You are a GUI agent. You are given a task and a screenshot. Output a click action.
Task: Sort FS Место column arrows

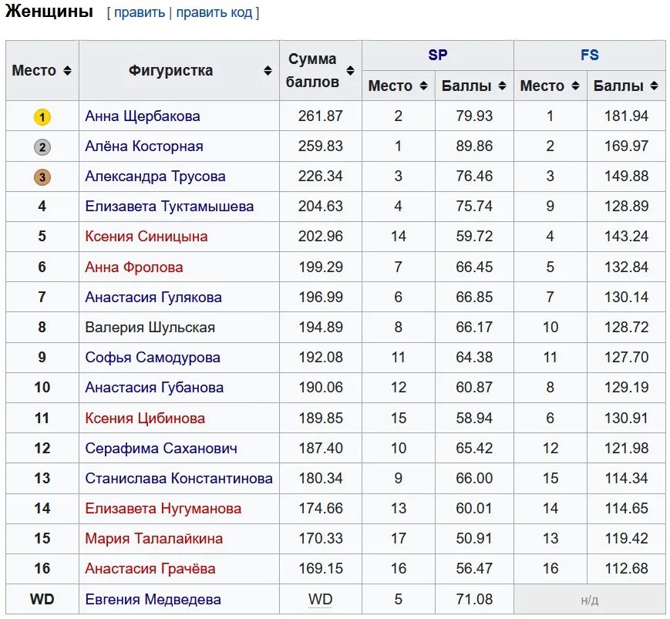(x=576, y=86)
